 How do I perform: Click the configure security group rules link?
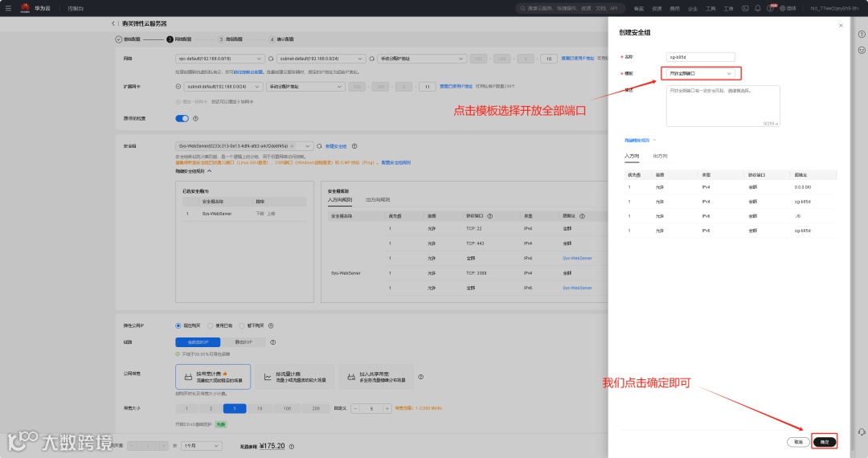pyautogui.click(x=396, y=162)
